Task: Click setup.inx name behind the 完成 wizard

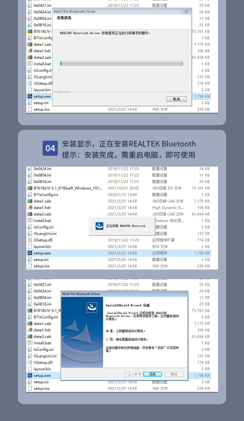Action: 41,388
